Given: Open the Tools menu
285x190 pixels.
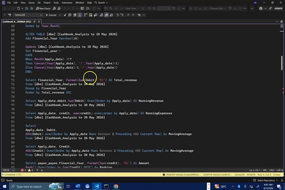Looking at the screenshot, I should pyautogui.click(x=56, y=3).
